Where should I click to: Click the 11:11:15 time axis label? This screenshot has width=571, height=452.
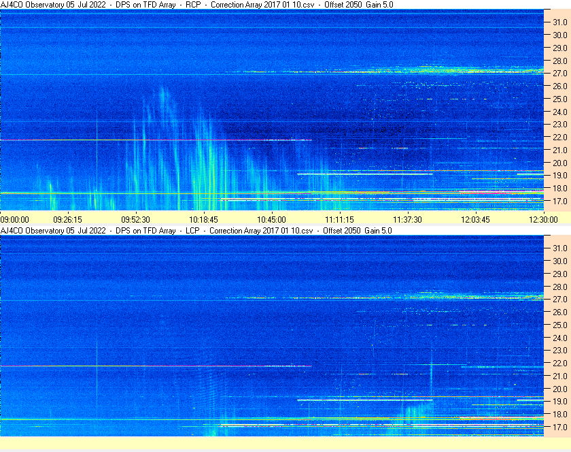click(340, 219)
